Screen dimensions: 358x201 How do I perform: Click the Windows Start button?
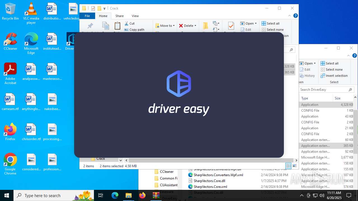7,195
